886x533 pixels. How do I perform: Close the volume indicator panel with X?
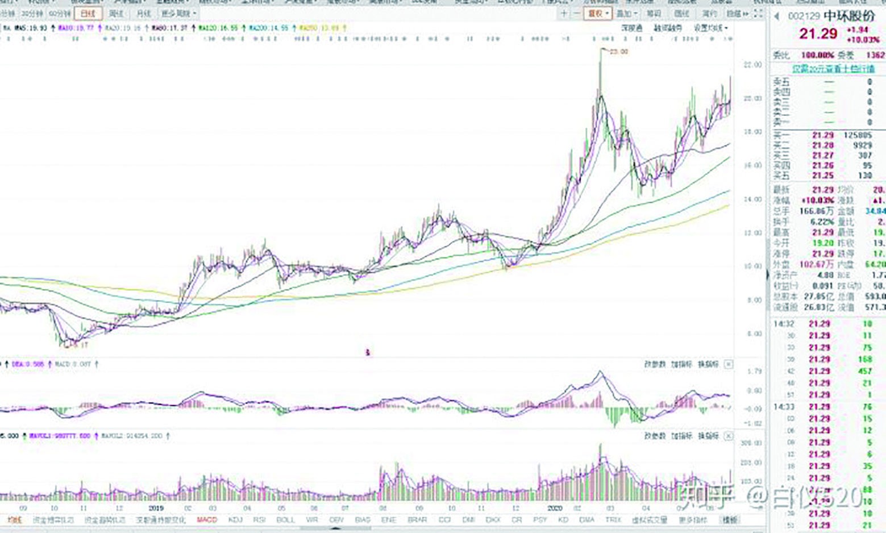[x=729, y=436]
